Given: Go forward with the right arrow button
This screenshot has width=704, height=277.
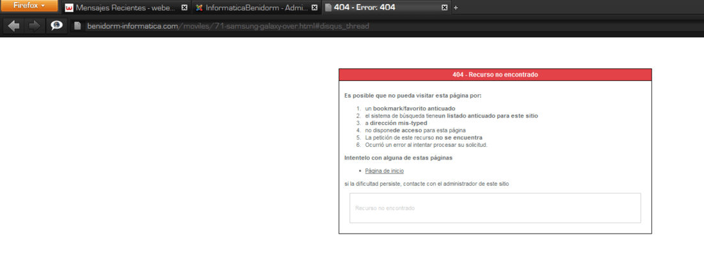Looking at the screenshot, I should 34,26.
